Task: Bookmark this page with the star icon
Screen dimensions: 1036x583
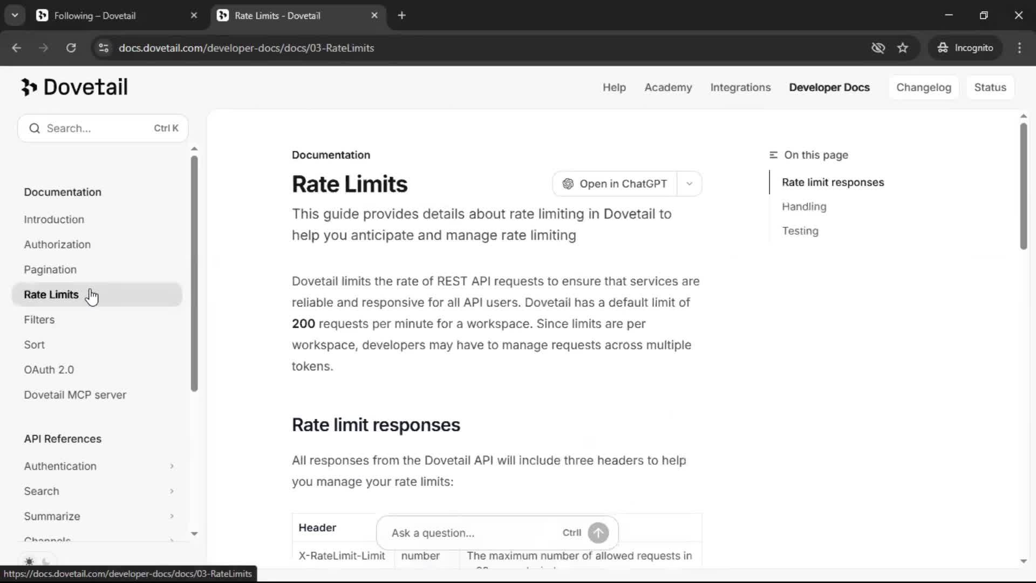Action: coord(903,48)
